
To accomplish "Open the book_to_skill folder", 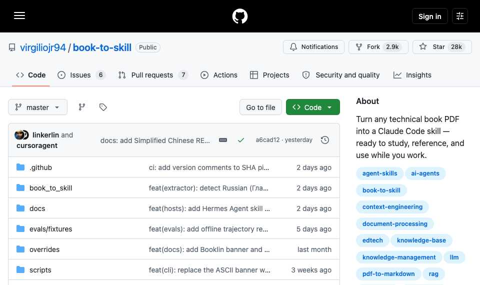I will click(51, 188).
